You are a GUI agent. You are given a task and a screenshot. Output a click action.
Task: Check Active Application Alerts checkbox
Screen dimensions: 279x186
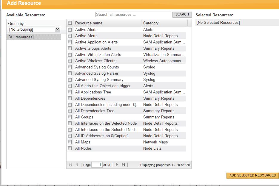pyautogui.click(x=70, y=42)
